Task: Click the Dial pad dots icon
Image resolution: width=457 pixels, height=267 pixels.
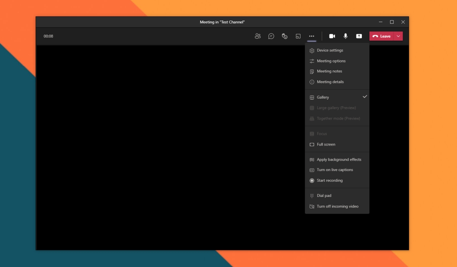Action: (312, 196)
